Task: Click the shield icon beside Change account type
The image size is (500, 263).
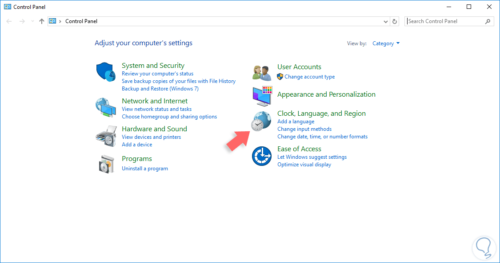Action: pyautogui.click(x=280, y=77)
